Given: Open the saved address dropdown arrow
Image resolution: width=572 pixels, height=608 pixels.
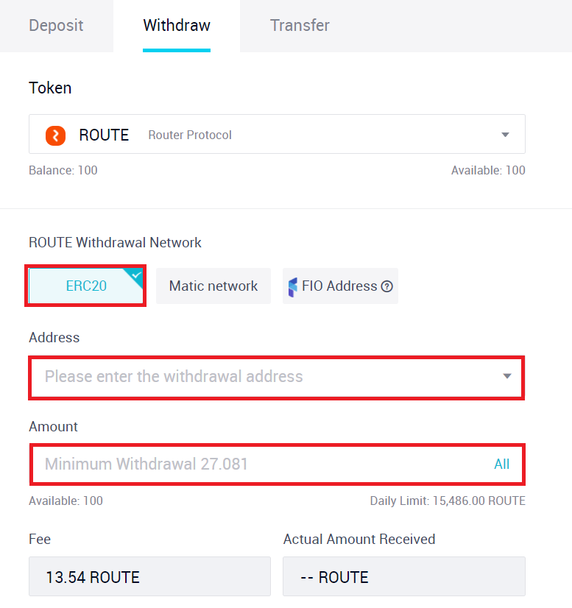Looking at the screenshot, I should click(x=507, y=376).
